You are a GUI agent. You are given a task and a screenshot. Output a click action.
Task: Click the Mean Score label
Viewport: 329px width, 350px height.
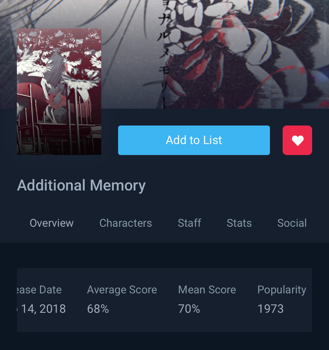(x=207, y=290)
